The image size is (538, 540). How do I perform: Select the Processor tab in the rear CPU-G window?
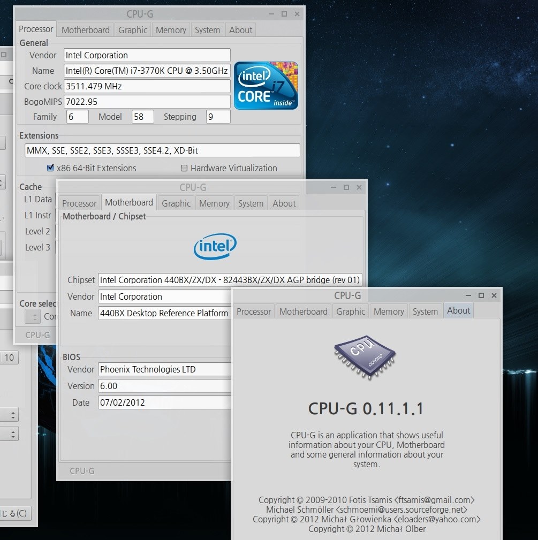point(36,29)
